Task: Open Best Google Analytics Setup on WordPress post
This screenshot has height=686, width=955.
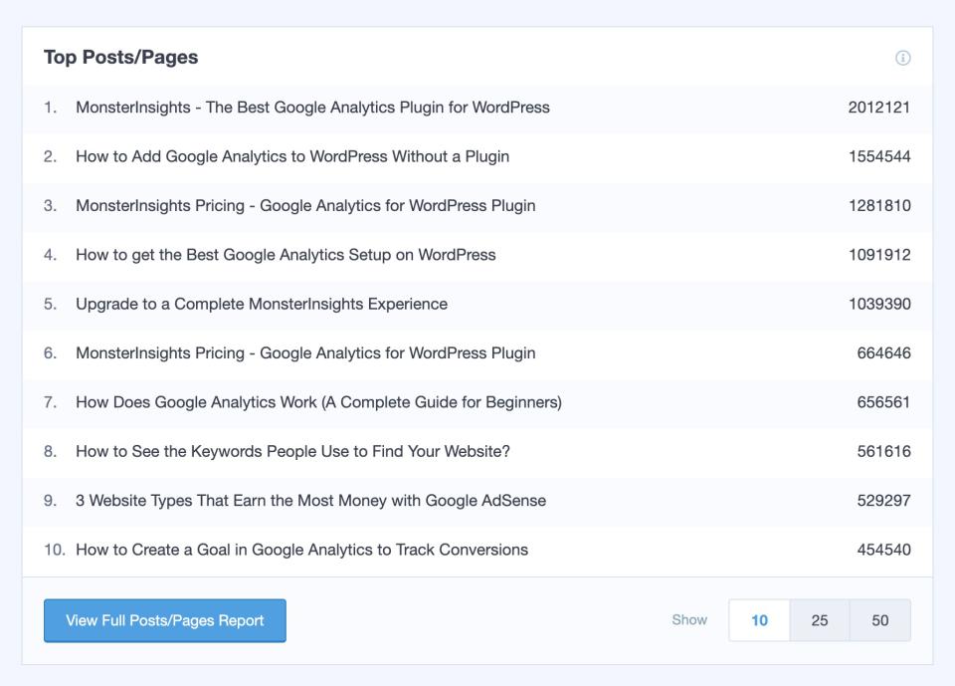Action: click(286, 255)
